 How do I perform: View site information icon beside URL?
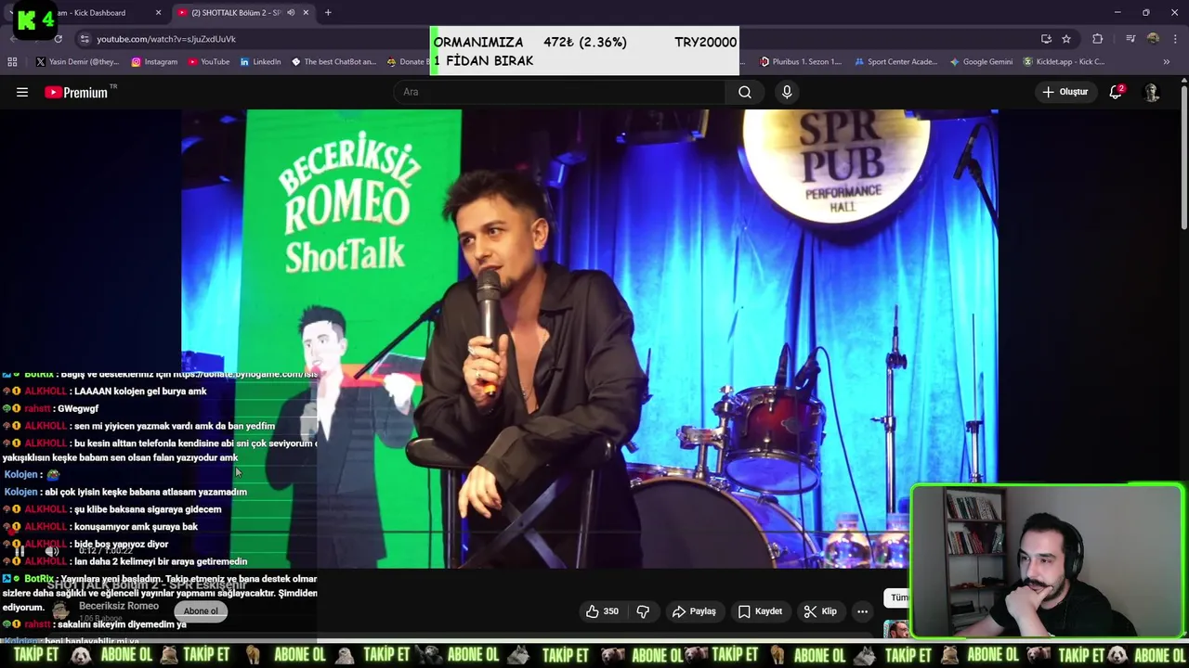click(x=85, y=39)
